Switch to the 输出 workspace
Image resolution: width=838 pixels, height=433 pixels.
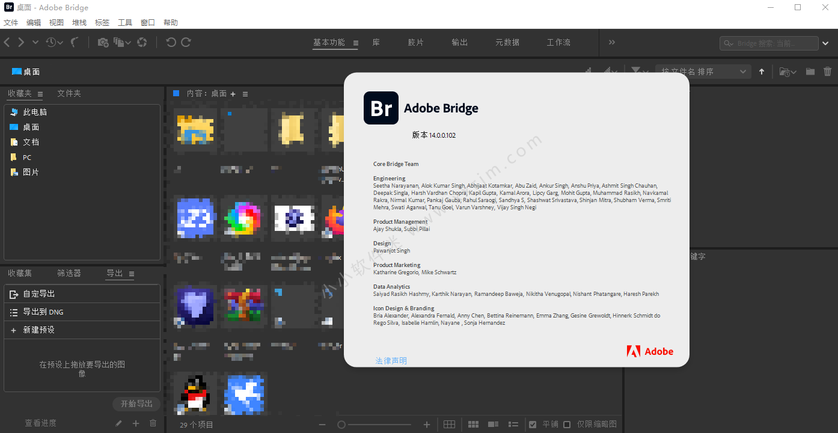coord(460,43)
